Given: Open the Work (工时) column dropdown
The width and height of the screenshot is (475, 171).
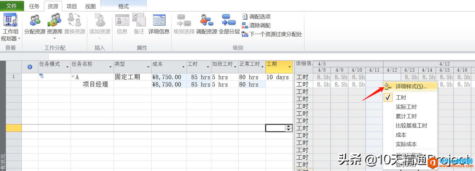Looking at the screenshot, I should 208,67.
